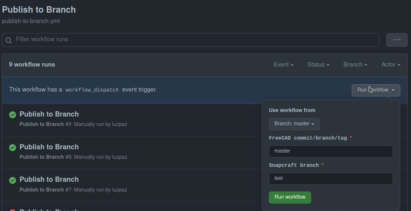411x211 pixels.
Task: Click the magnifying glass in the filter box
Action: (x=9, y=40)
